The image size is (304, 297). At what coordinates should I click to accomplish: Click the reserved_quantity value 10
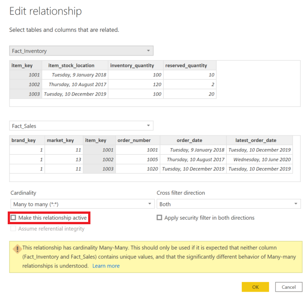(190, 75)
